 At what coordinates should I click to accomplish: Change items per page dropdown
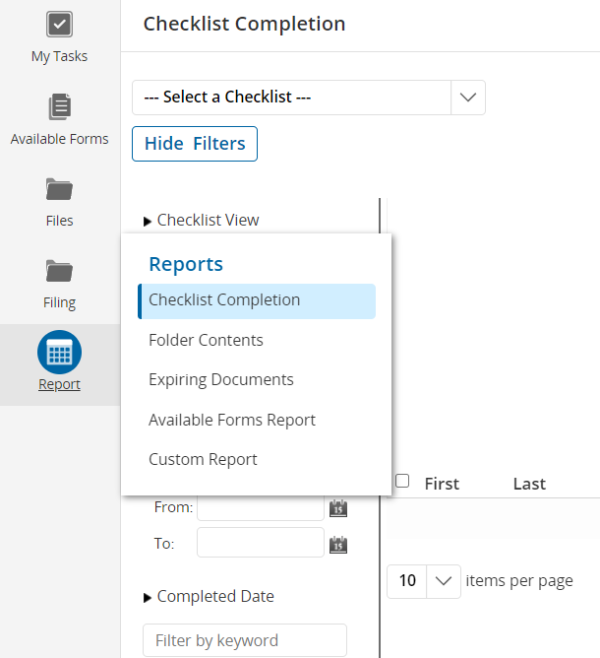click(x=424, y=581)
